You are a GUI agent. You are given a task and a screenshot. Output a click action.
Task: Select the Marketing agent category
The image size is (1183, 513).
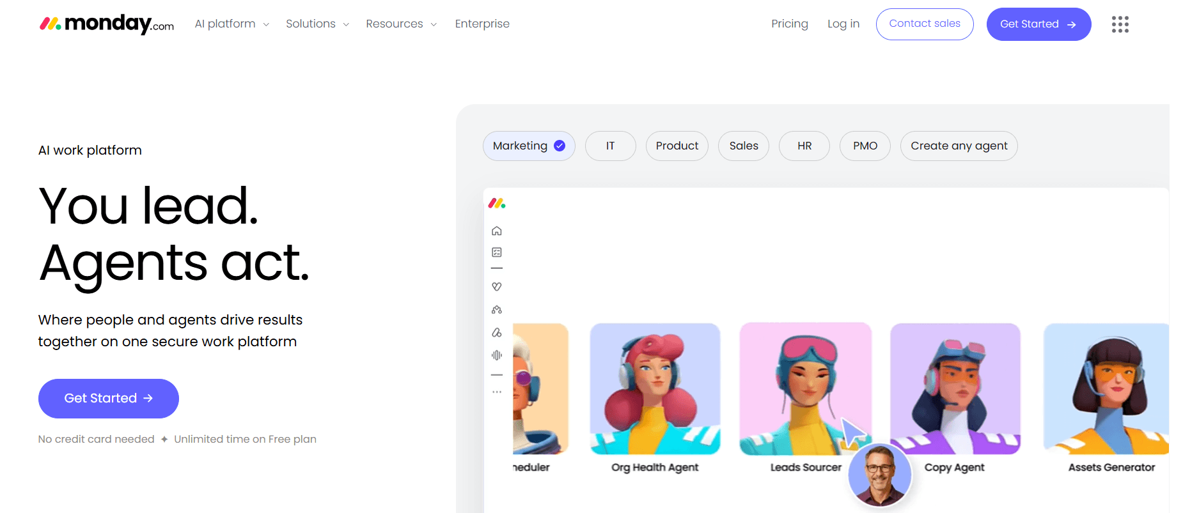coord(529,146)
